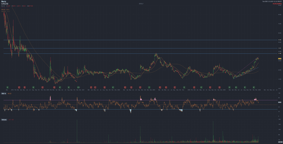Image resolution: width=283 pixels, height=144 pixels.
Task: Click the rightmost green earnings marker
Action: coord(254,87)
